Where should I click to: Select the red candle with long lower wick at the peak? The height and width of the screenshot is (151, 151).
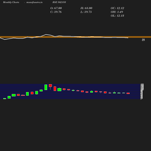click(50, 87)
